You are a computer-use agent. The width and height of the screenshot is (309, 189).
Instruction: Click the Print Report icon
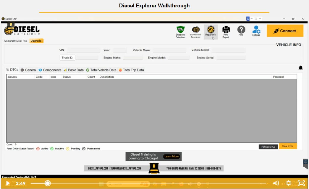click(226, 32)
